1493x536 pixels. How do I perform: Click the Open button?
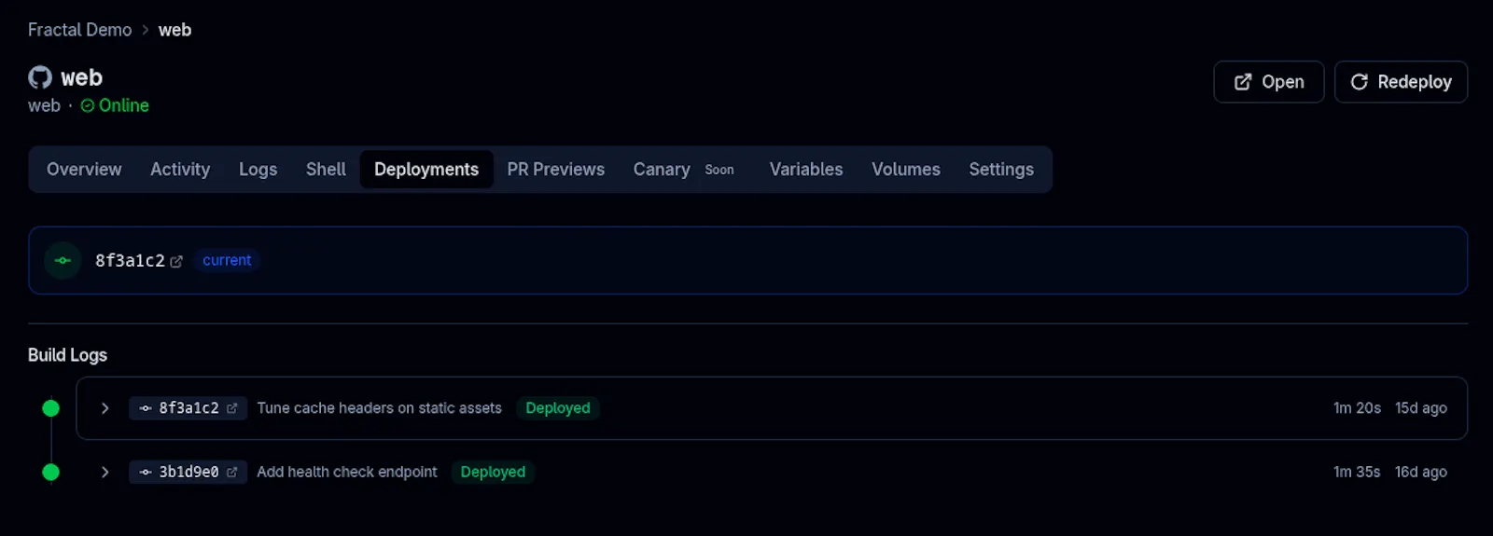(x=1268, y=82)
